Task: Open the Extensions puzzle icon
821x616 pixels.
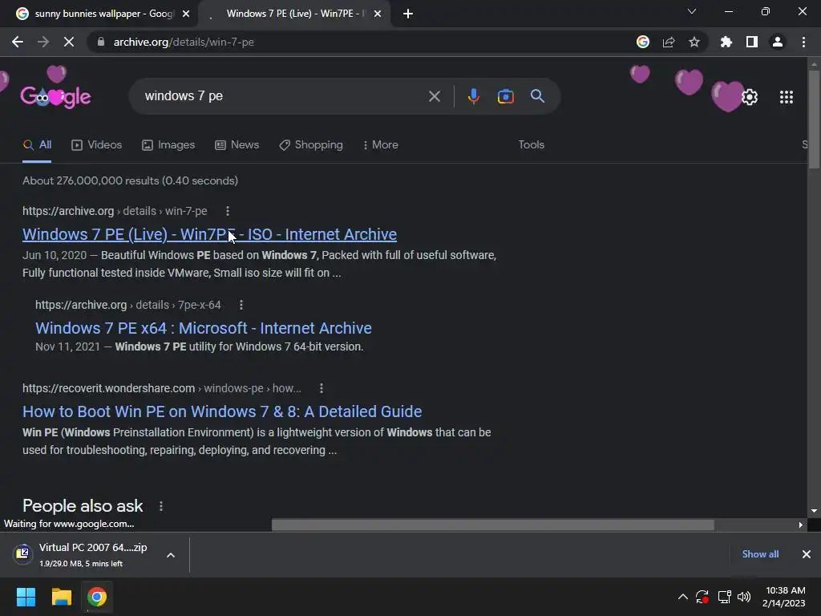Action: click(x=726, y=42)
